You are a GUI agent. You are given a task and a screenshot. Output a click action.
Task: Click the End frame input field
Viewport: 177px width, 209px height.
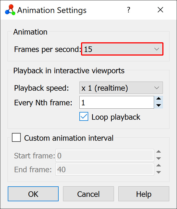click(105, 169)
